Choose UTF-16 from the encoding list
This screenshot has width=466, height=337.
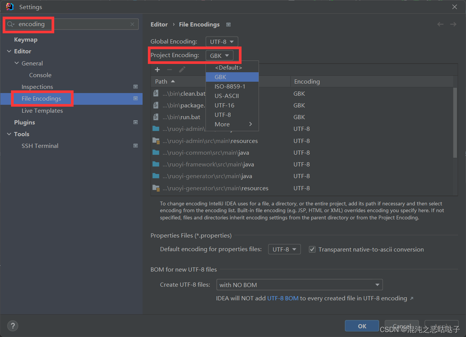pos(232,105)
